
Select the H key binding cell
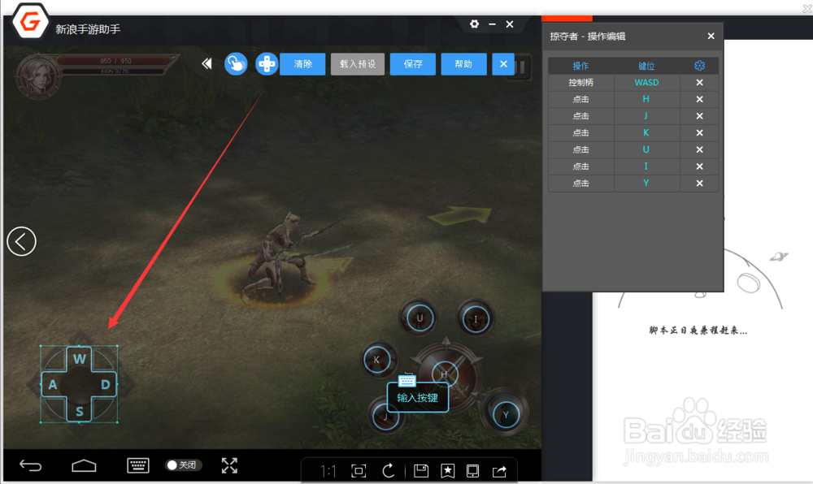click(x=646, y=99)
